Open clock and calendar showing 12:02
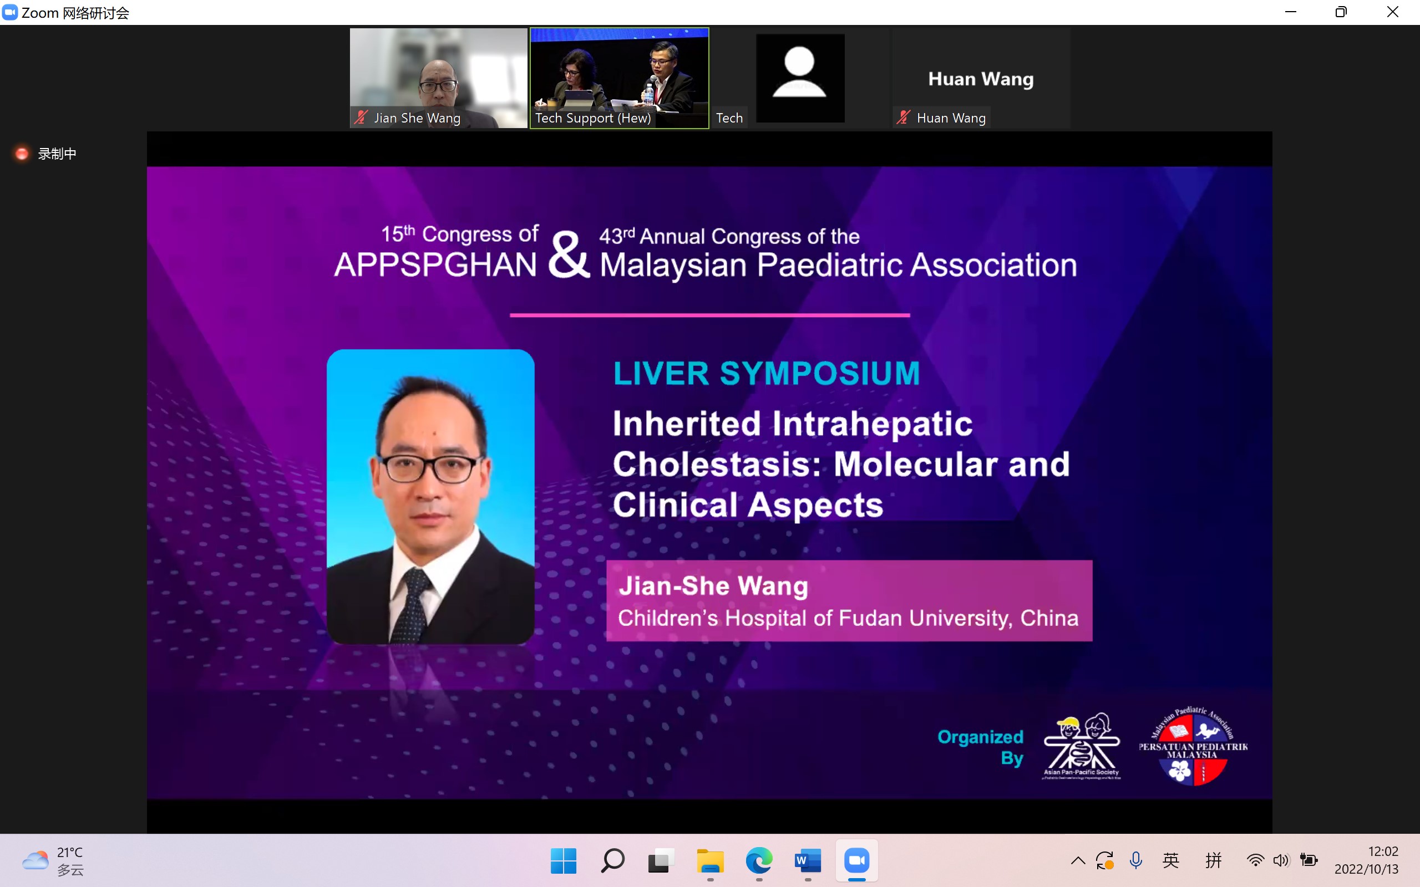Screen dimensions: 1420x887 pyautogui.click(x=1367, y=860)
